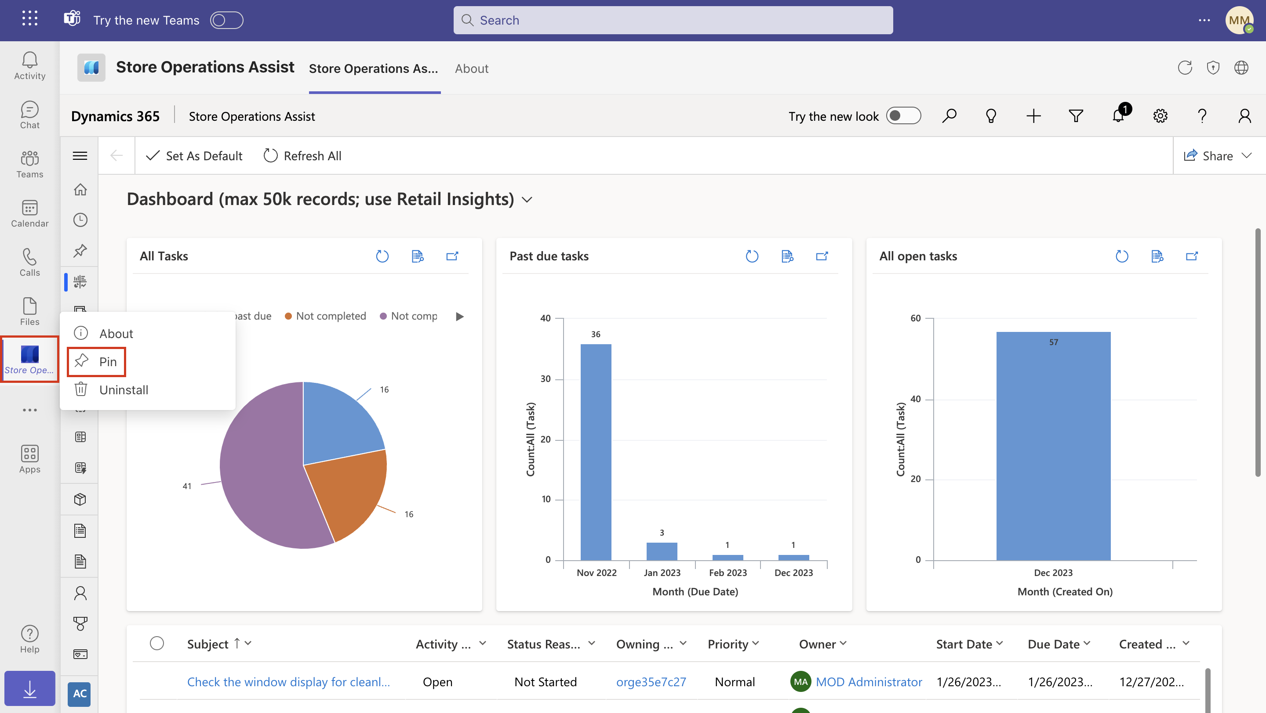Select all rows with the header circle checkbox
This screenshot has width=1266, height=713.
pos(157,643)
